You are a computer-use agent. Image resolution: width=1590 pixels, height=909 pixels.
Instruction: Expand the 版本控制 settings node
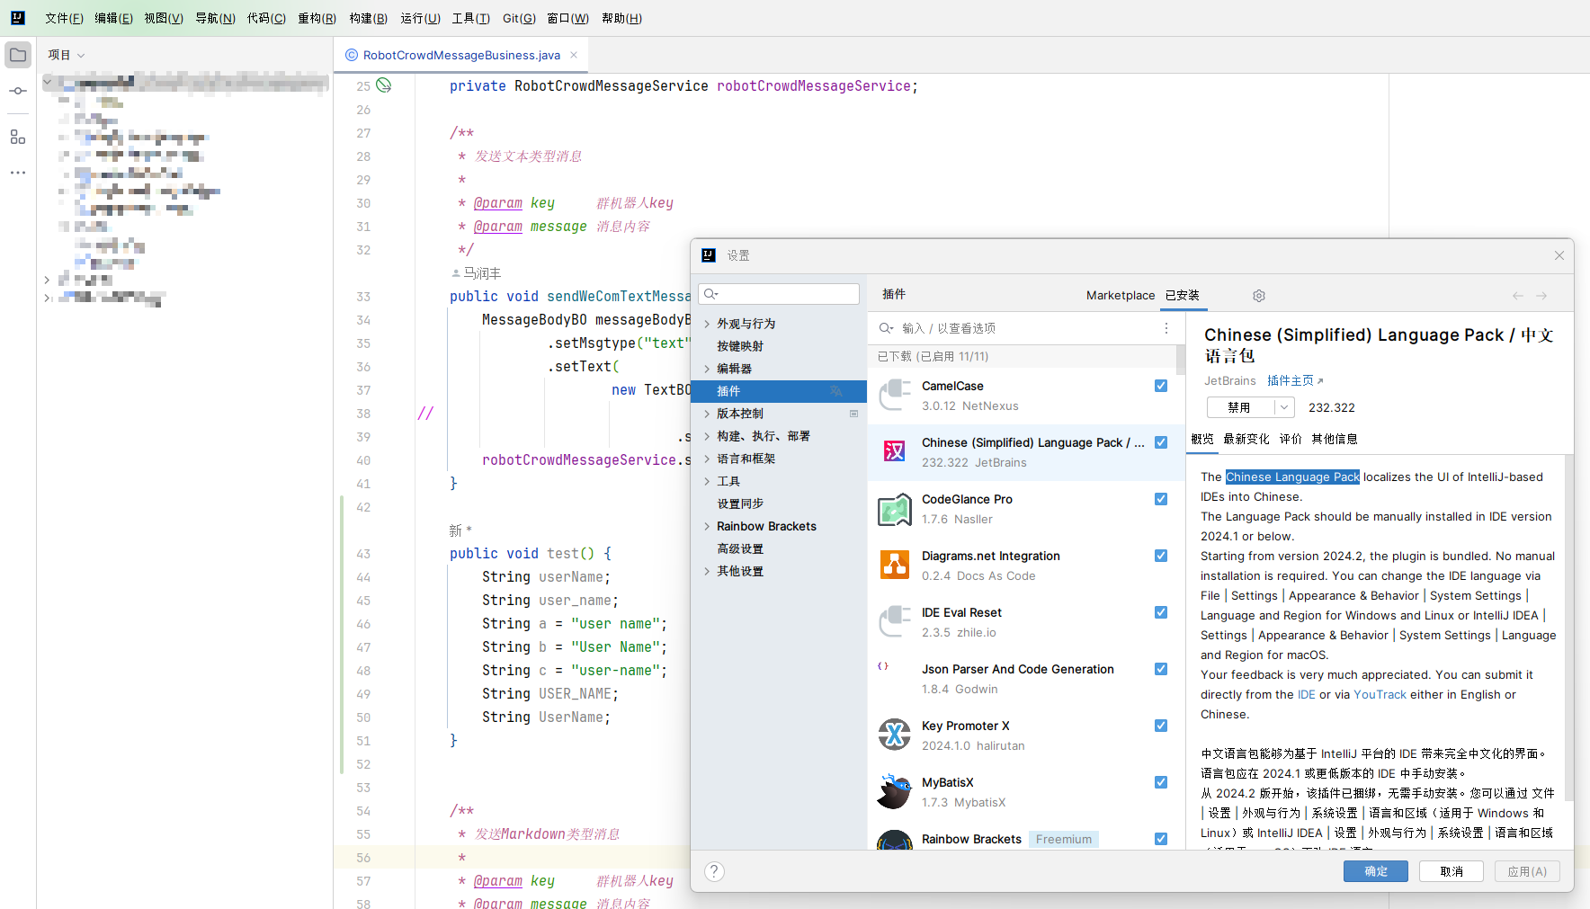(x=707, y=414)
